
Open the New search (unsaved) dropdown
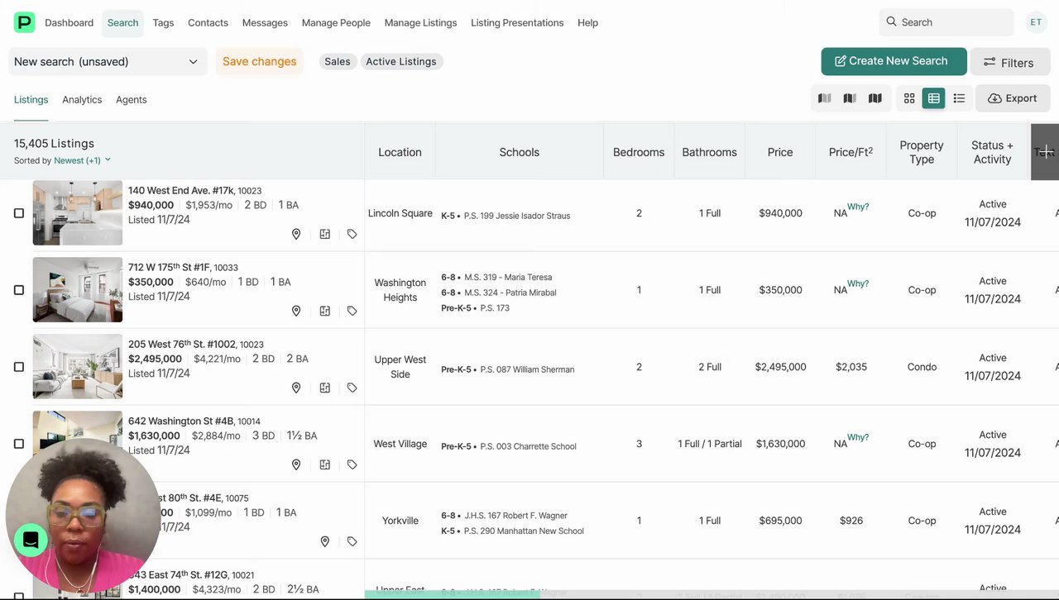pos(107,61)
